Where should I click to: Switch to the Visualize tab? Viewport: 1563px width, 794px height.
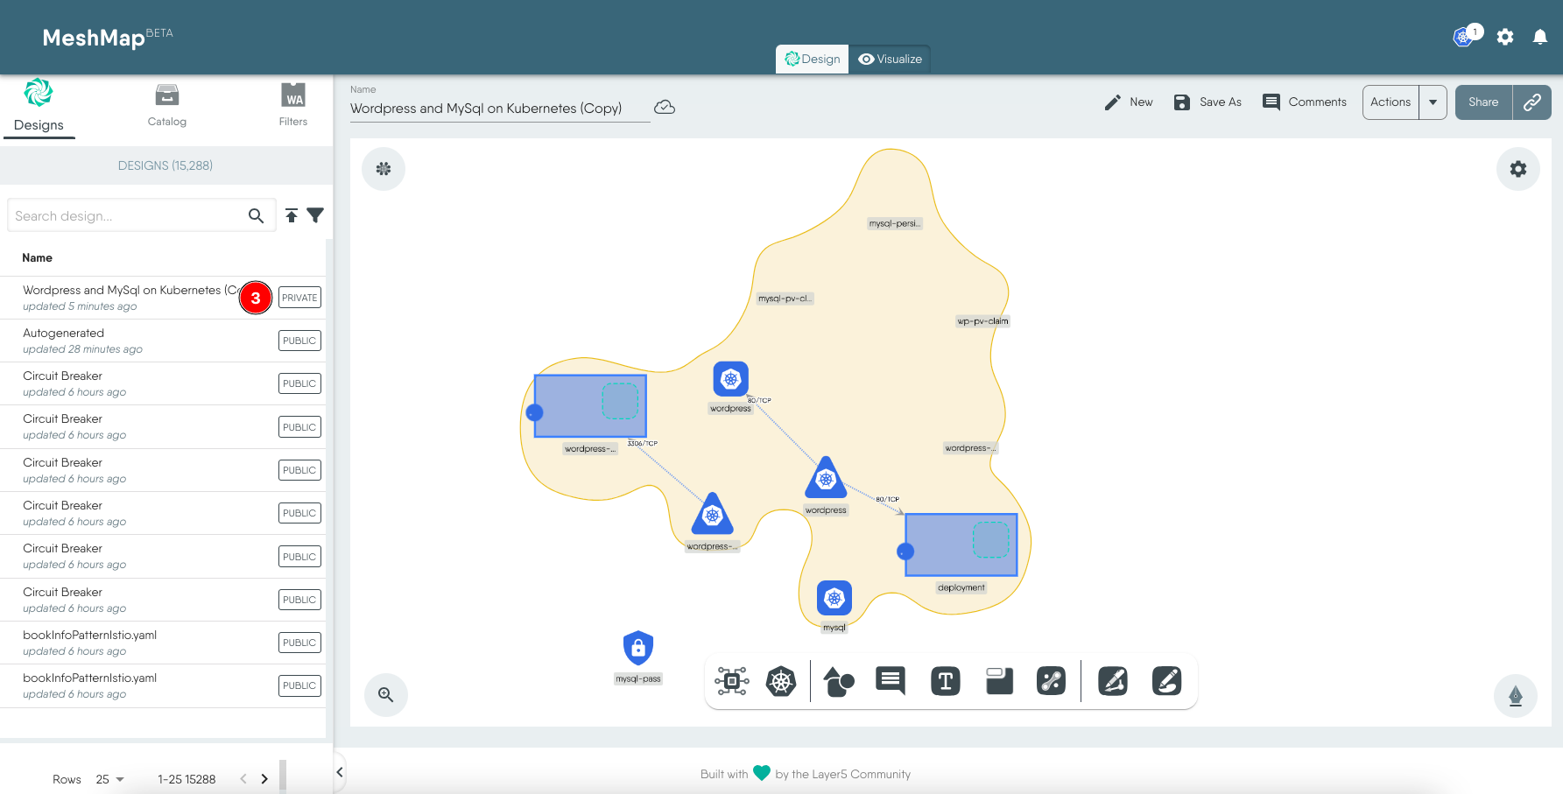pos(890,59)
